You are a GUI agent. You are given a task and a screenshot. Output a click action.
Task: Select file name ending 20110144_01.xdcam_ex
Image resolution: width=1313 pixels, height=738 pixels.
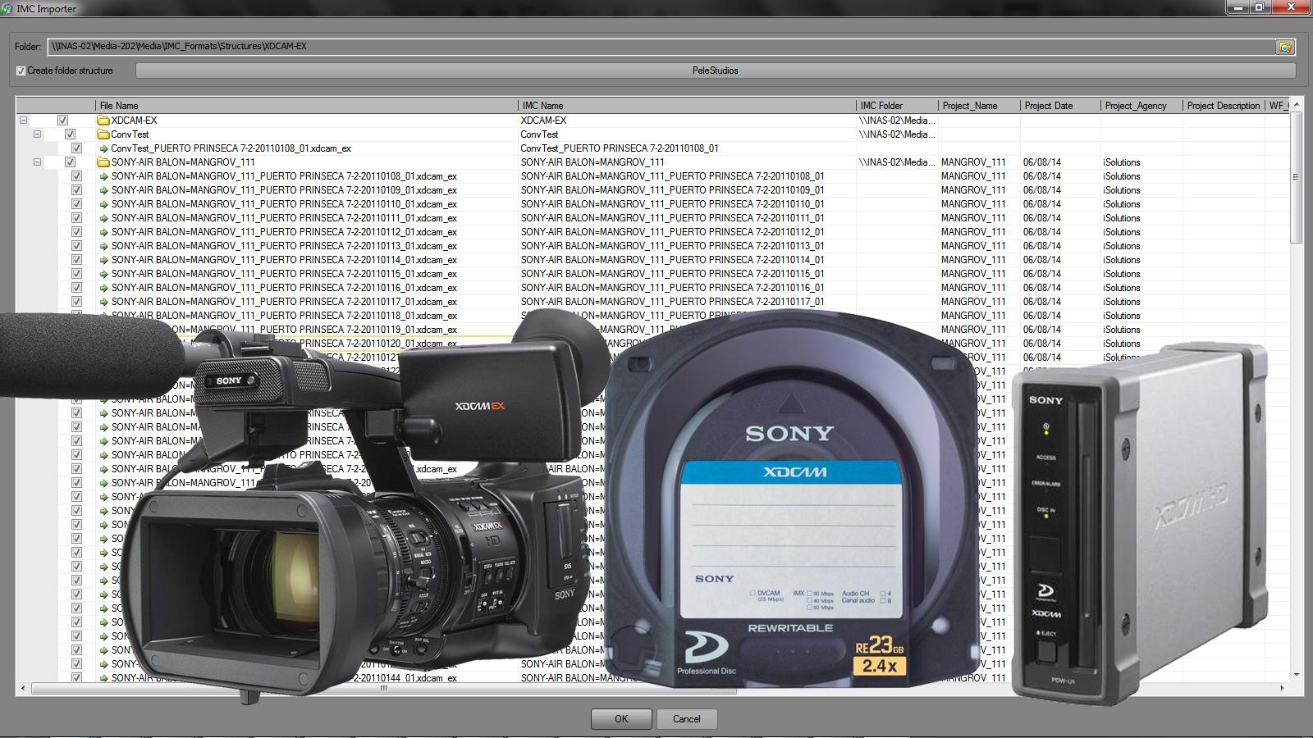click(284, 678)
